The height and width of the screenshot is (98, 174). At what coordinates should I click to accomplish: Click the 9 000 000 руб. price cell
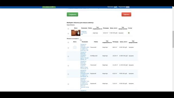coord(114,33)
